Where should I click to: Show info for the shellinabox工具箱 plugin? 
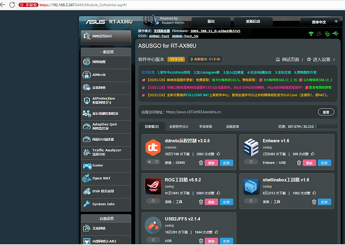(251, 201)
